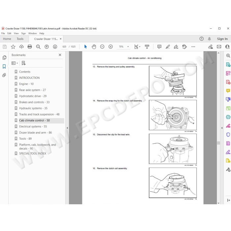Click the Sign In button
This screenshot has height=231, width=231.
point(222,39)
